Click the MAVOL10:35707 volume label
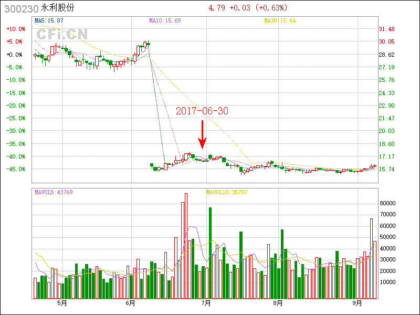420x315 pixels. tap(226, 192)
